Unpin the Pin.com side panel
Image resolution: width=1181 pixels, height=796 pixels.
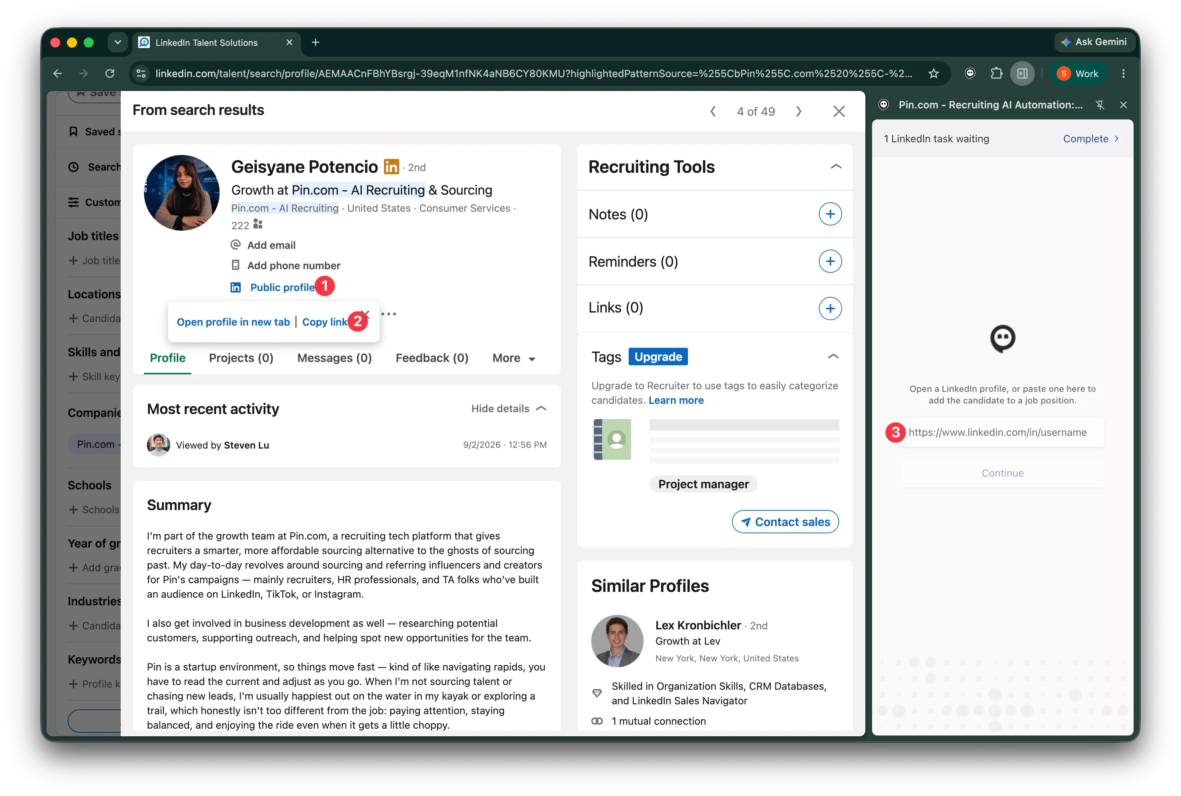(1100, 105)
